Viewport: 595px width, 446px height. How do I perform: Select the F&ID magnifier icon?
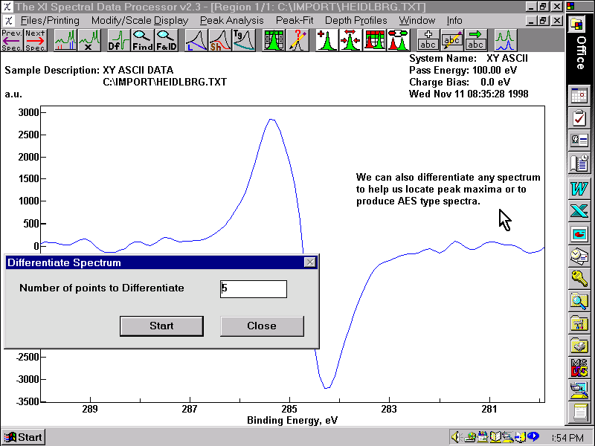click(166, 40)
